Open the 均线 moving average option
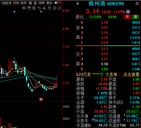The width and height of the screenshot is (141, 128). pyautogui.click(x=16, y=3)
